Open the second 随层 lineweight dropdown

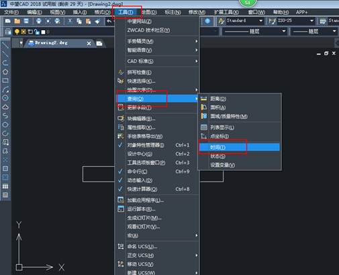[x=334, y=31]
